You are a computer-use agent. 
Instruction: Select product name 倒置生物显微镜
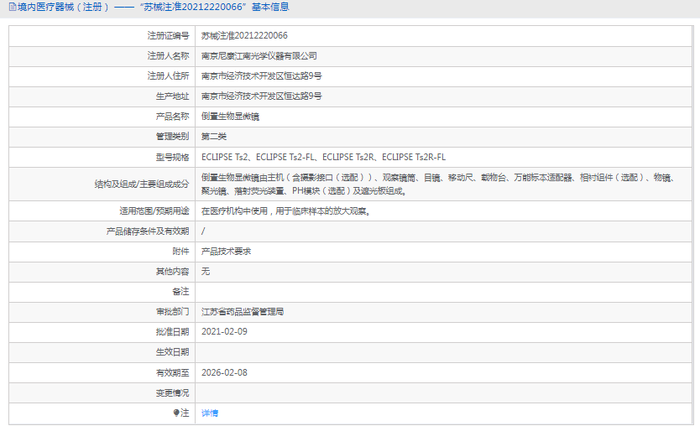[x=230, y=117]
